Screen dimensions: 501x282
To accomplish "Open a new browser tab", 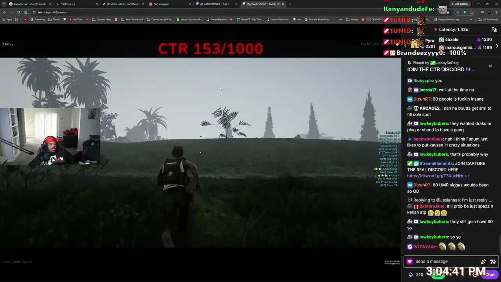I will (290, 4).
